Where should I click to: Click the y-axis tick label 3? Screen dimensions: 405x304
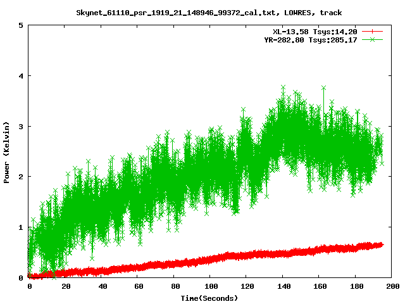(22, 126)
